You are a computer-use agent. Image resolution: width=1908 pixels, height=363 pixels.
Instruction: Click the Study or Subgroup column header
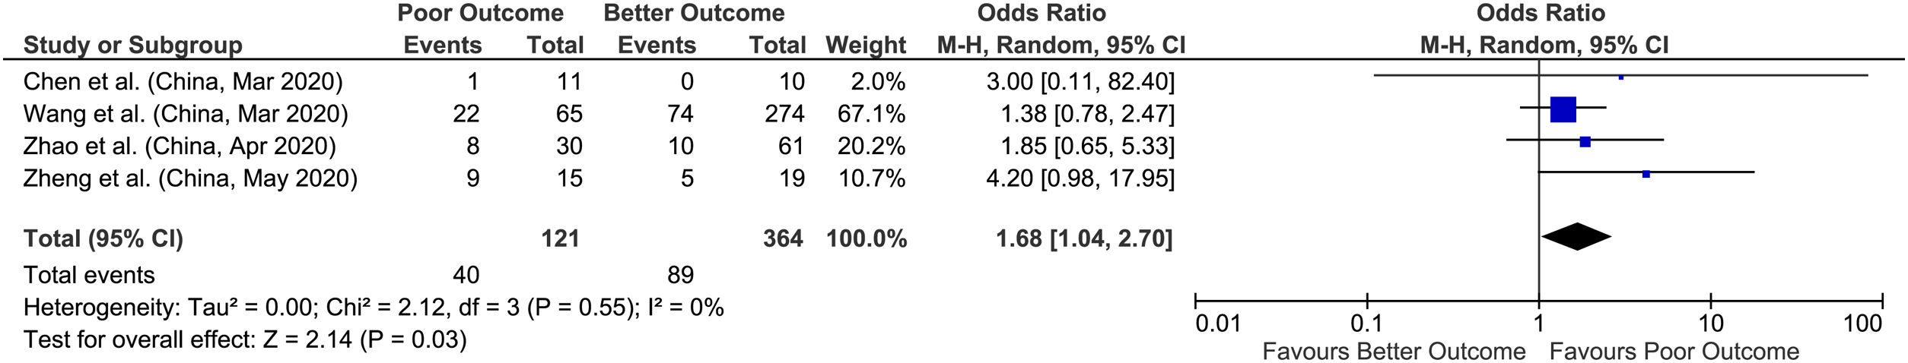pos(133,46)
